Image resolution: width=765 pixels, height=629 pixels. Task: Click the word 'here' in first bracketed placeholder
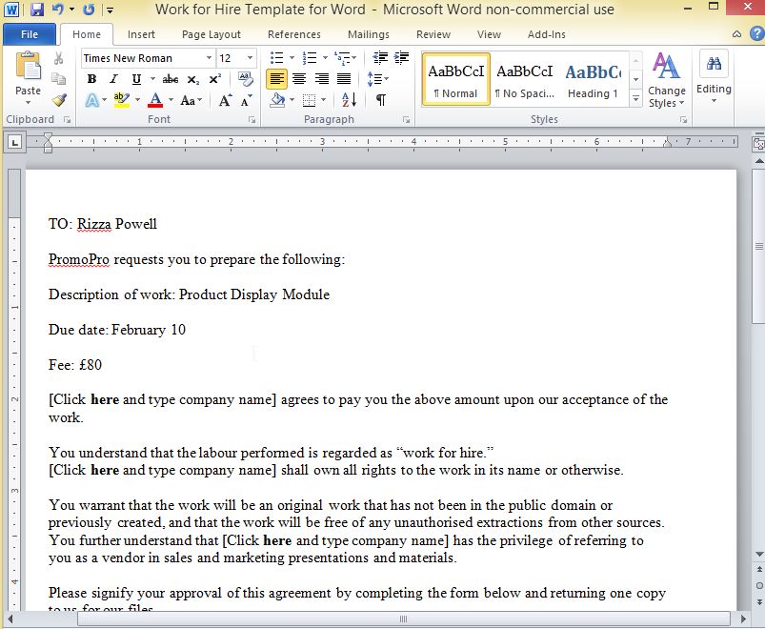pos(105,400)
